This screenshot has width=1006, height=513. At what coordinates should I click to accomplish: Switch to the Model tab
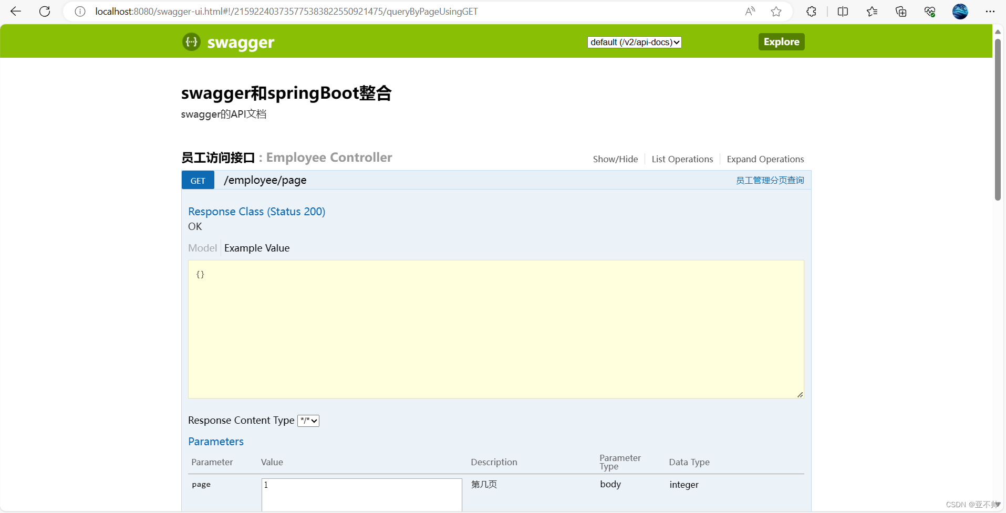click(x=202, y=248)
